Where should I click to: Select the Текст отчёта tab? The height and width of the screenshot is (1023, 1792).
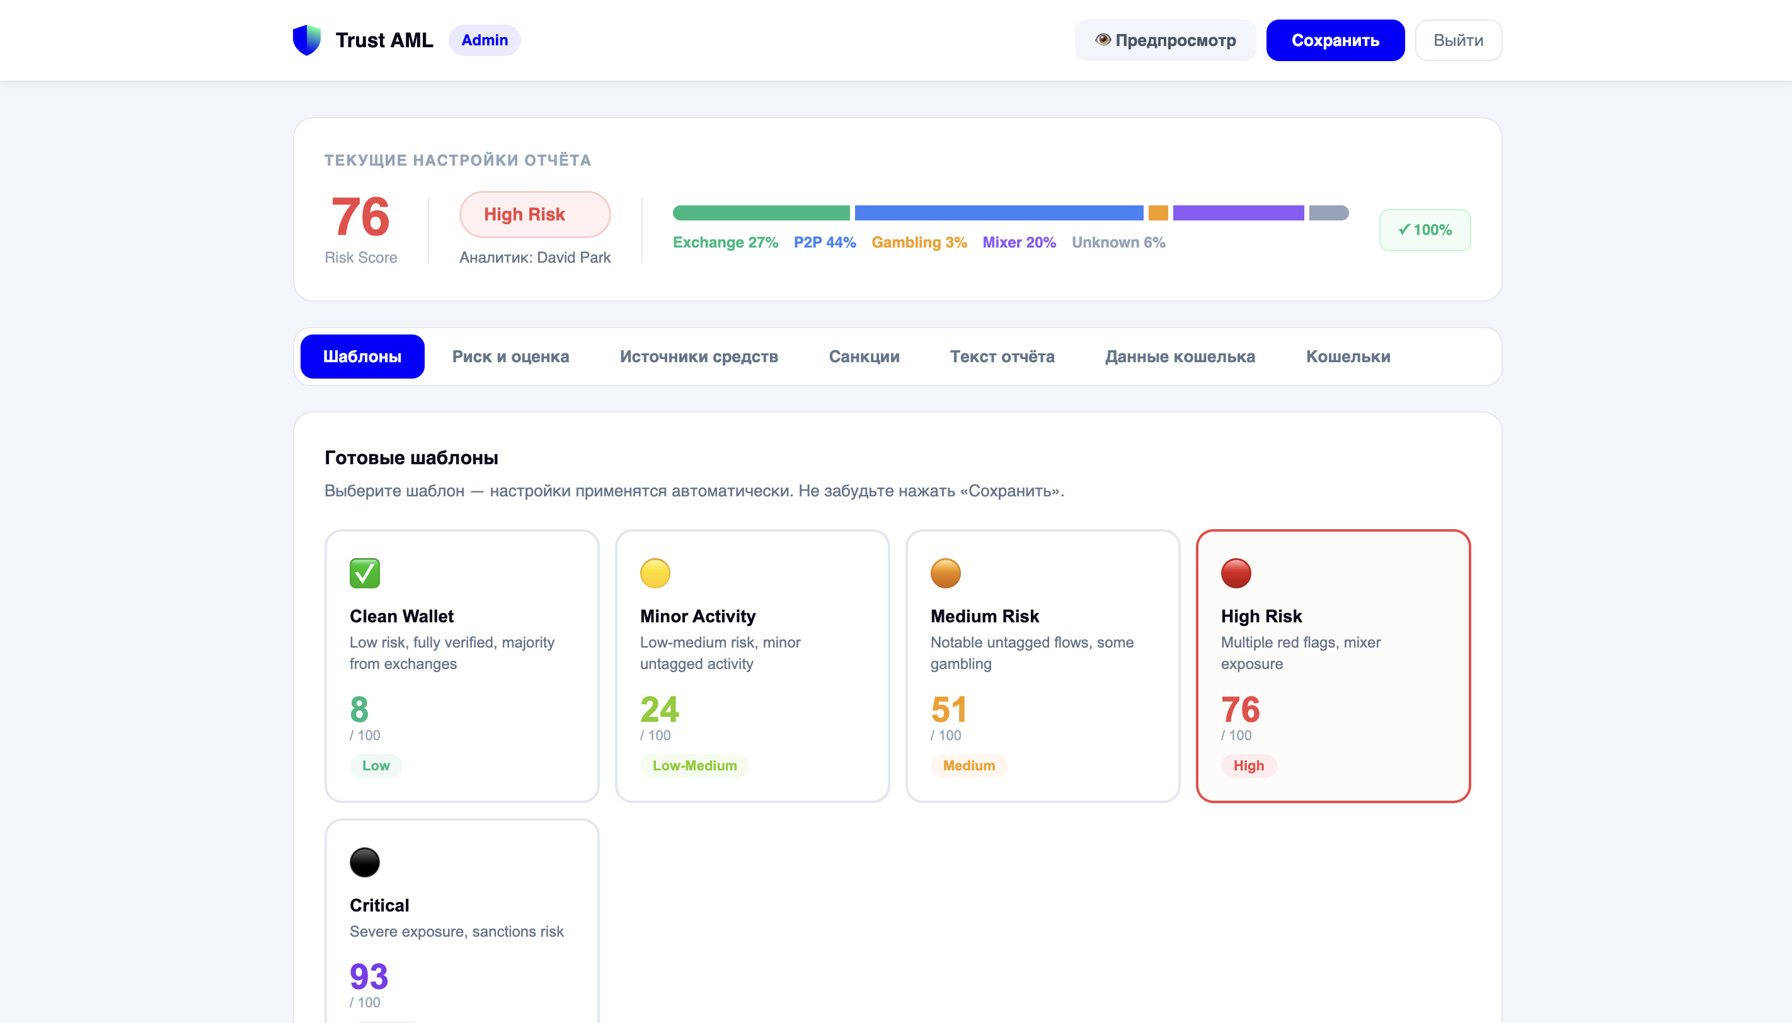[x=1002, y=357]
